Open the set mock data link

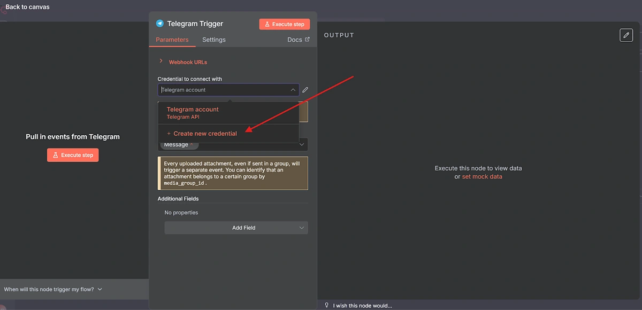click(482, 176)
